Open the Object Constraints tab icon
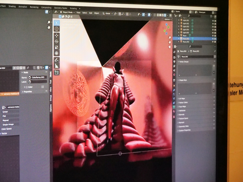 (174, 103)
